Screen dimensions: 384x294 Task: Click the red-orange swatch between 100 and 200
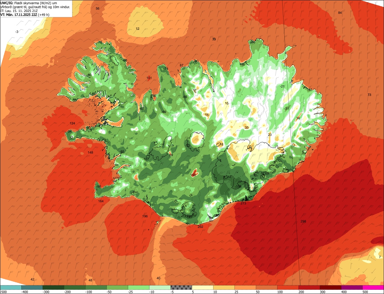pyautogui.click(x=288, y=287)
